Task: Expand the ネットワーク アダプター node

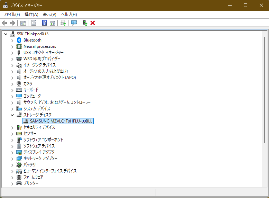Action: tap(12, 159)
